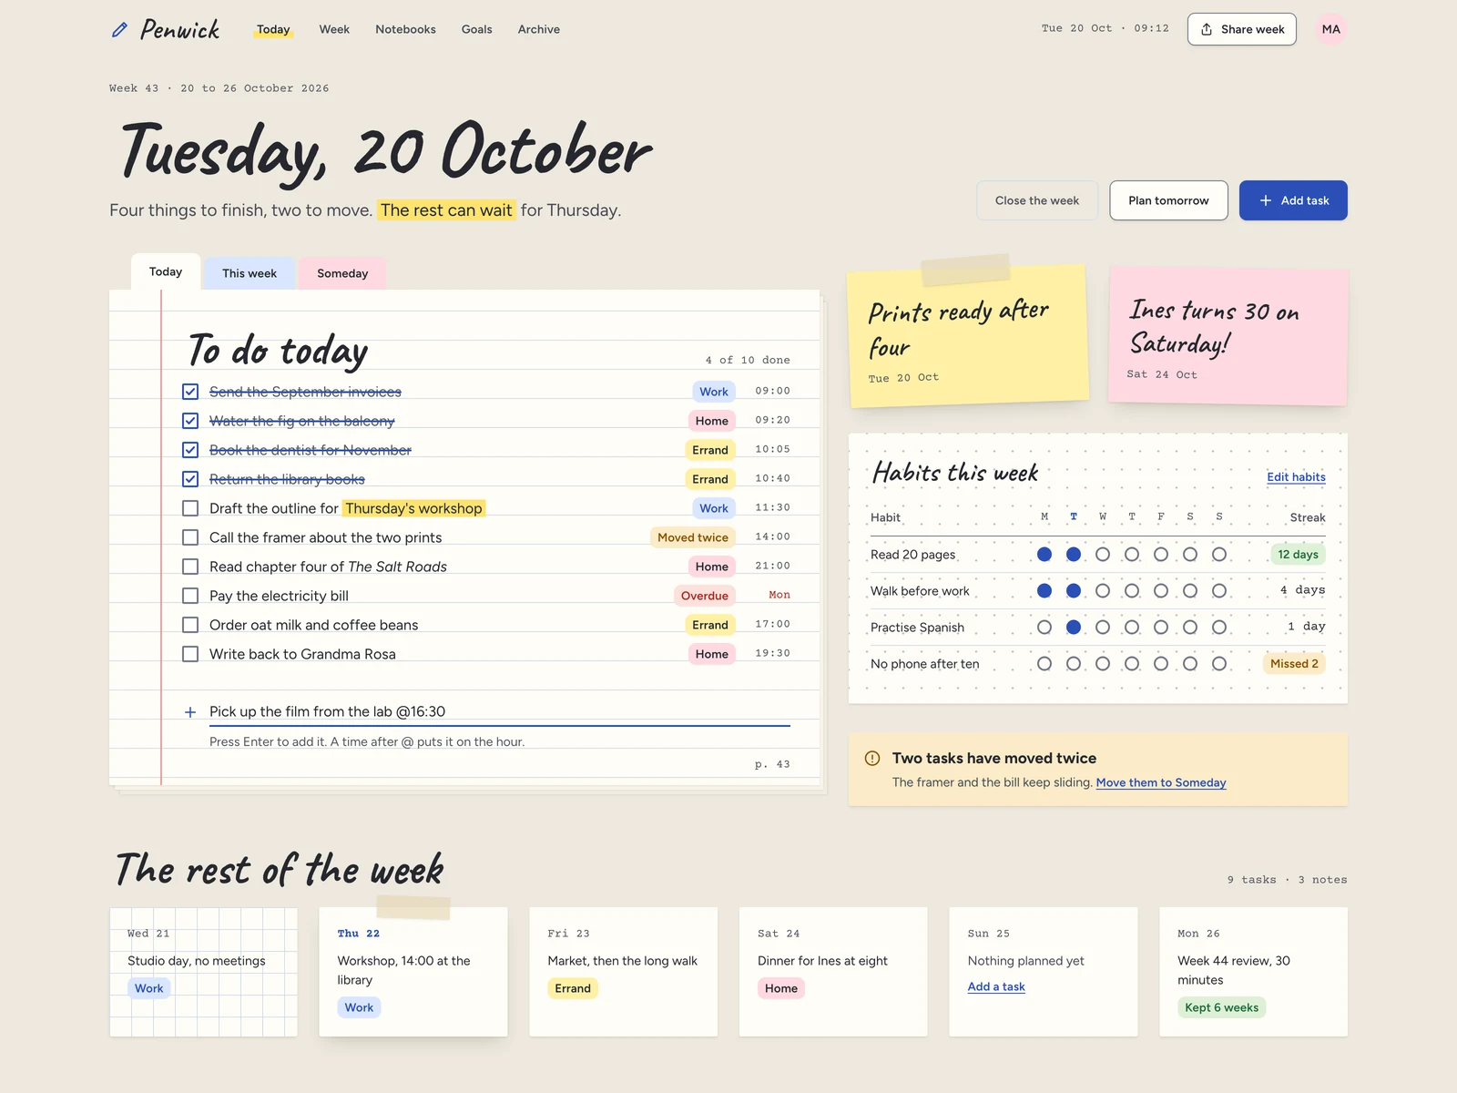The image size is (1457, 1093).
Task: Open the Week nav item
Action: 334,29
